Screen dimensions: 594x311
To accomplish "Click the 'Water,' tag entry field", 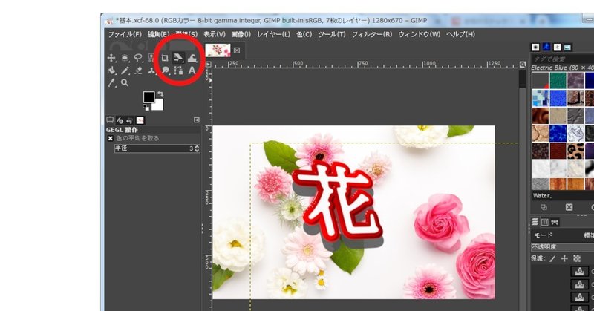I will [x=563, y=196].
